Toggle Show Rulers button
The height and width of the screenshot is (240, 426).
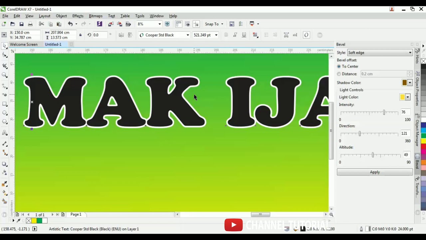pos(179,24)
